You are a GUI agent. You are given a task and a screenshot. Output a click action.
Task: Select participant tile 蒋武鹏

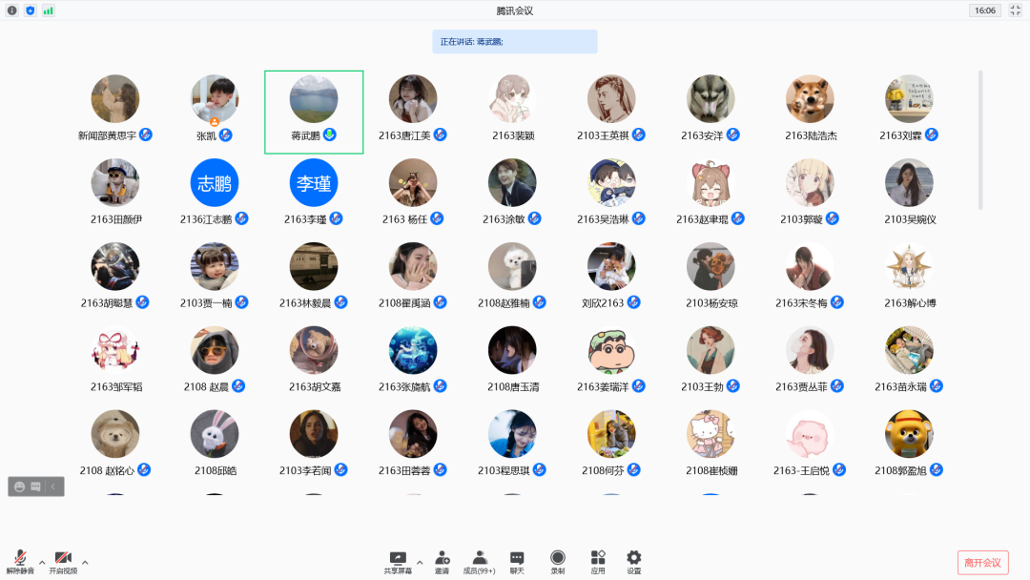coord(314,112)
